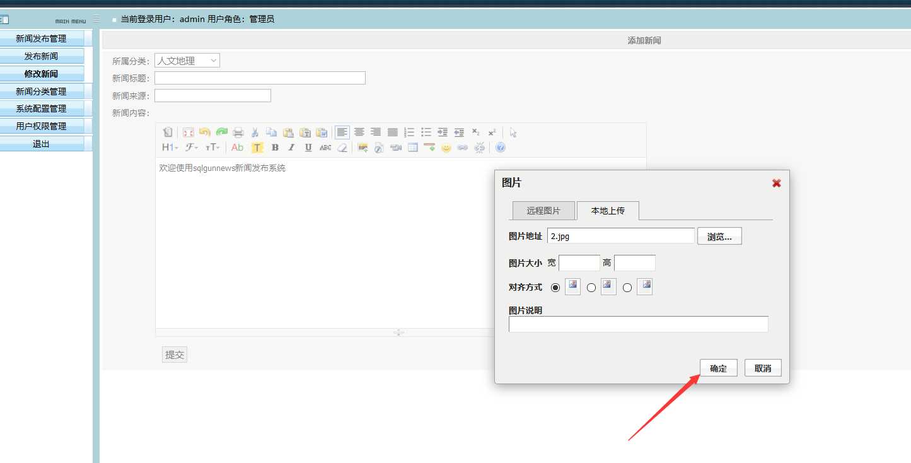Redo with the green arrow icon
The image size is (911, 463).
pos(221,132)
